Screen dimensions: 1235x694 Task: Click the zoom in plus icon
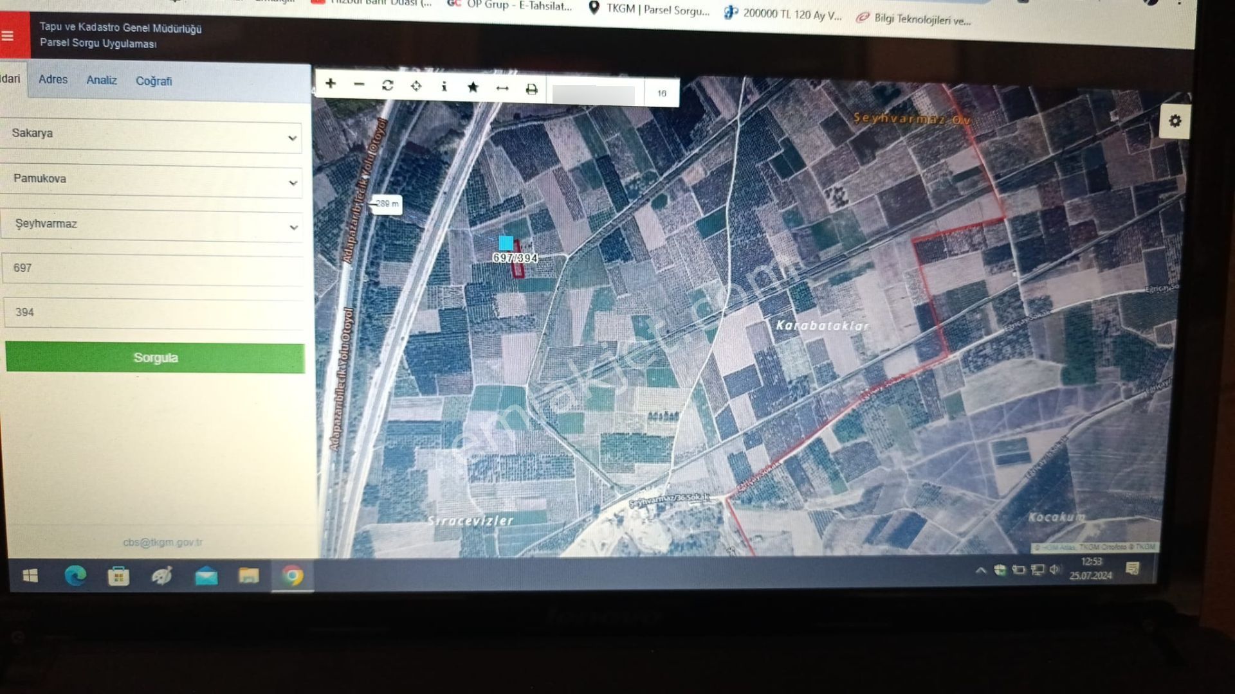(x=331, y=84)
